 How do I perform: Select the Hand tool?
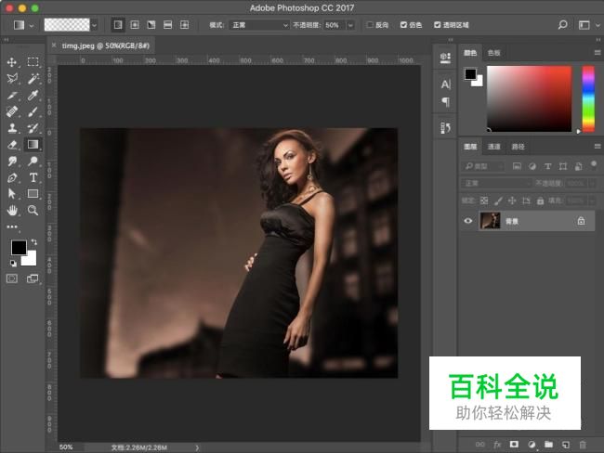pyautogui.click(x=12, y=211)
